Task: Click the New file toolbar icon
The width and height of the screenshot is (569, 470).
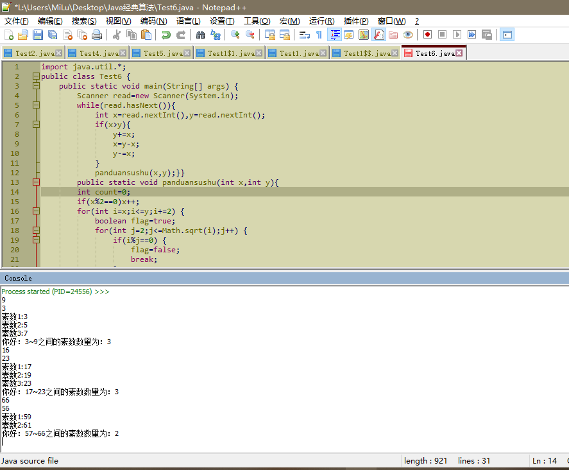Action: pos(9,35)
